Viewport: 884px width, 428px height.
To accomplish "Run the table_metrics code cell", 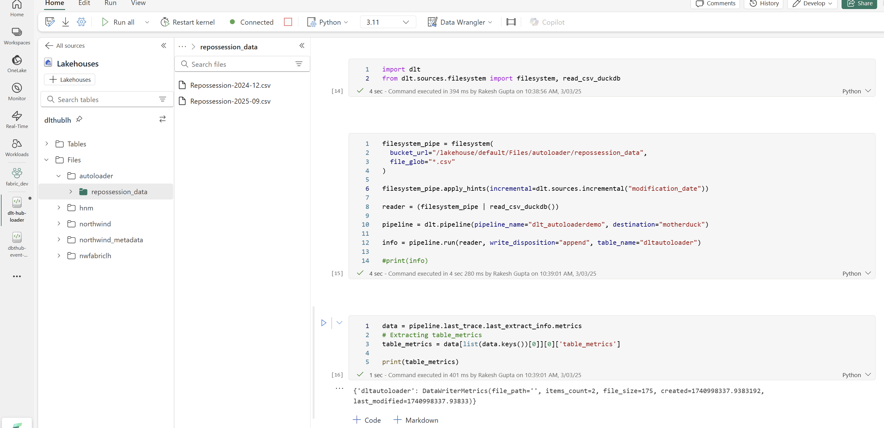I will tap(323, 322).
